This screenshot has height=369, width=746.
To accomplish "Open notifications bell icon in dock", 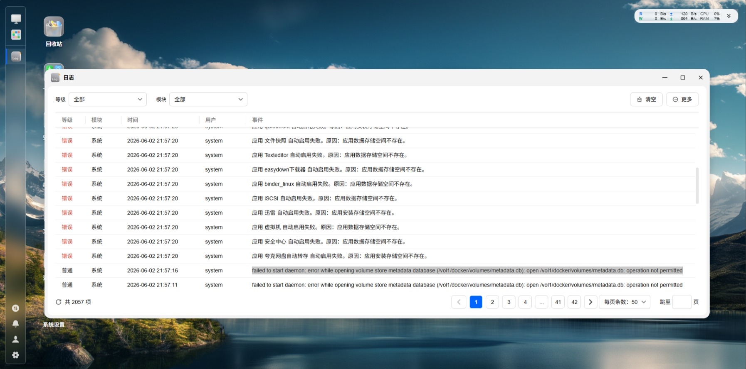I will 15,324.
